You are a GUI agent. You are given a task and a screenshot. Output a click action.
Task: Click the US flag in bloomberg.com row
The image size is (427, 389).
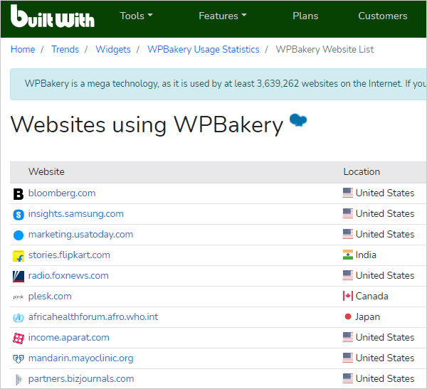(x=348, y=193)
